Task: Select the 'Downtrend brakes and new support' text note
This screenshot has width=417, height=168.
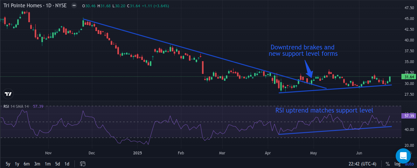Action: click(x=303, y=50)
